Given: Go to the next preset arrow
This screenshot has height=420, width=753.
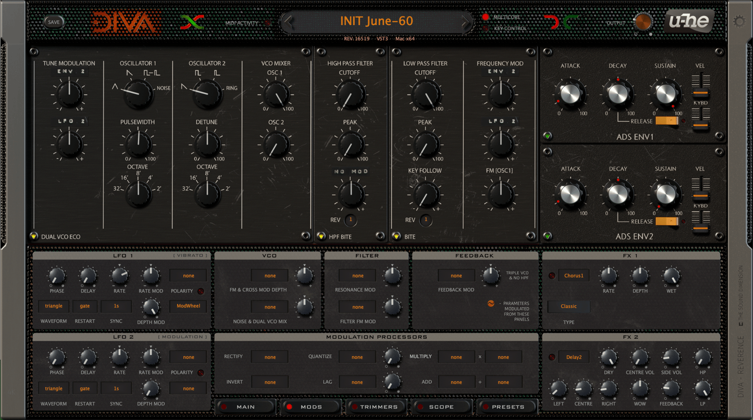Looking at the screenshot, I should click(x=466, y=22).
